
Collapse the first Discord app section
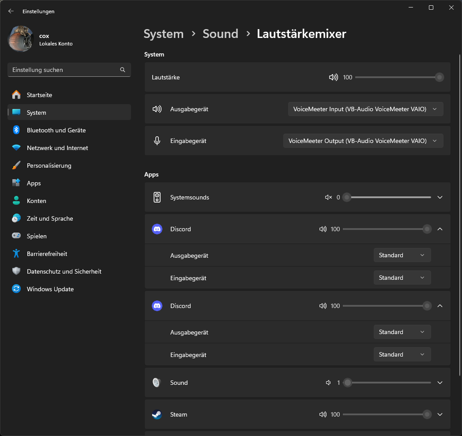pyautogui.click(x=440, y=229)
